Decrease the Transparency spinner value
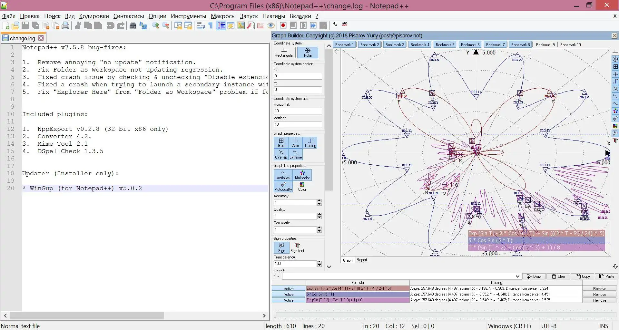Image resolution: width=619 pixels, height=330 pixels. coord(319,265)
